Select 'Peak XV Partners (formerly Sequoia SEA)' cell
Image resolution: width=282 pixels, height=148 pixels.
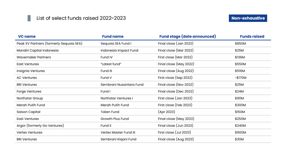[50, 44]
